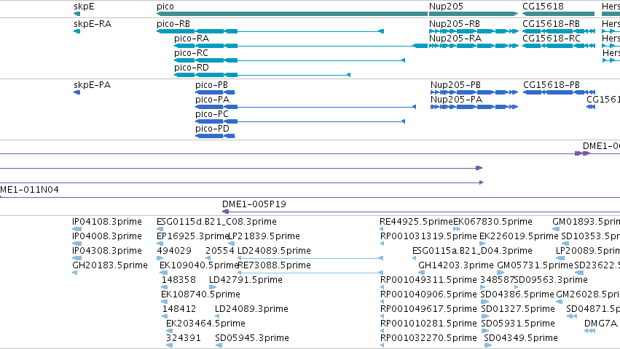Click the 494029 EST label
This screenshot has width=620, height=349.
pyautogui.click(x=174, y=251)
